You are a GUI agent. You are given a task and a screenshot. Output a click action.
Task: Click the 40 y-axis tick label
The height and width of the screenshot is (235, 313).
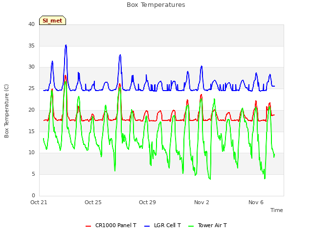coord(31,24)
